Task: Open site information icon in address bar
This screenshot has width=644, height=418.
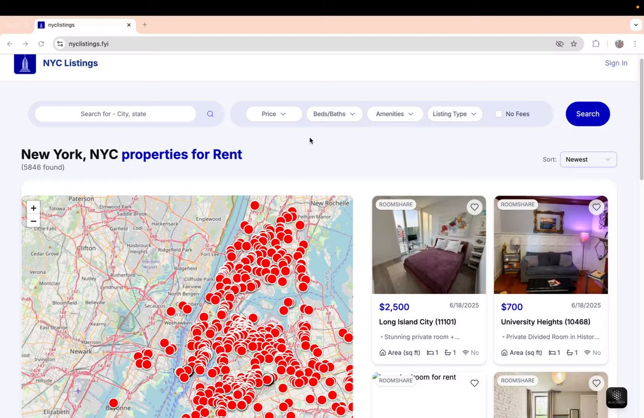Action: [x=60, y=44]
